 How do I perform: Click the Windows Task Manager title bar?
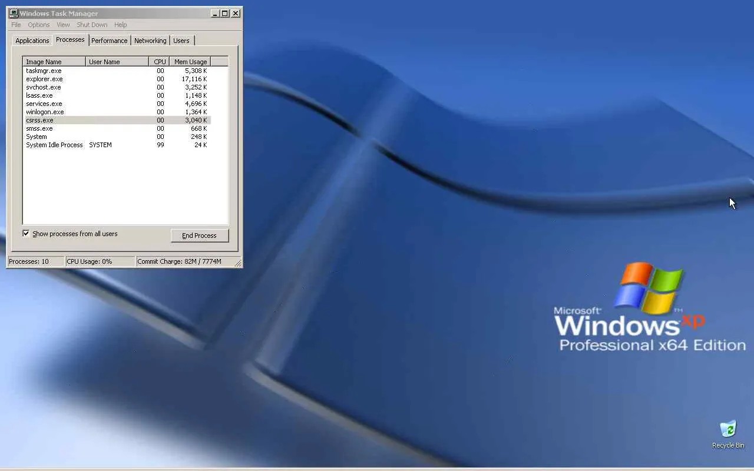click(124, 13)
